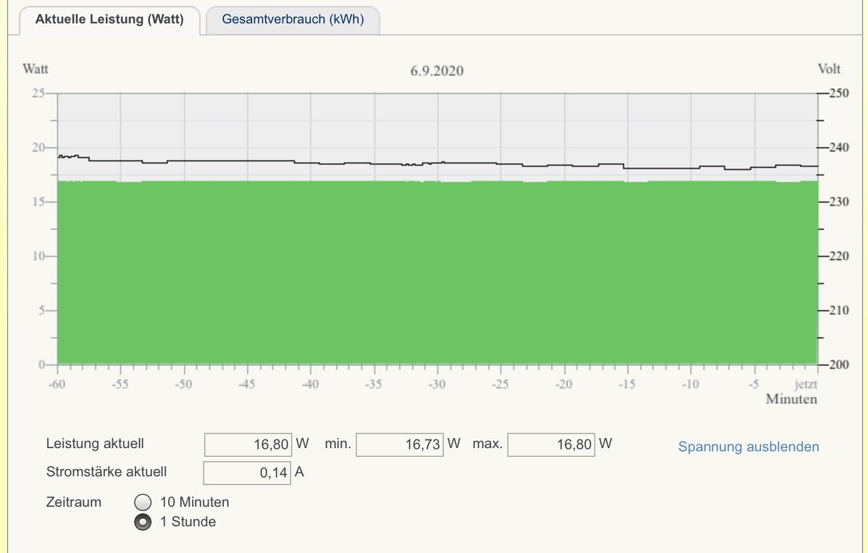This screenshot has height=553, width=868.
Task: Focus the min. power value field
Action: (400, 444)
